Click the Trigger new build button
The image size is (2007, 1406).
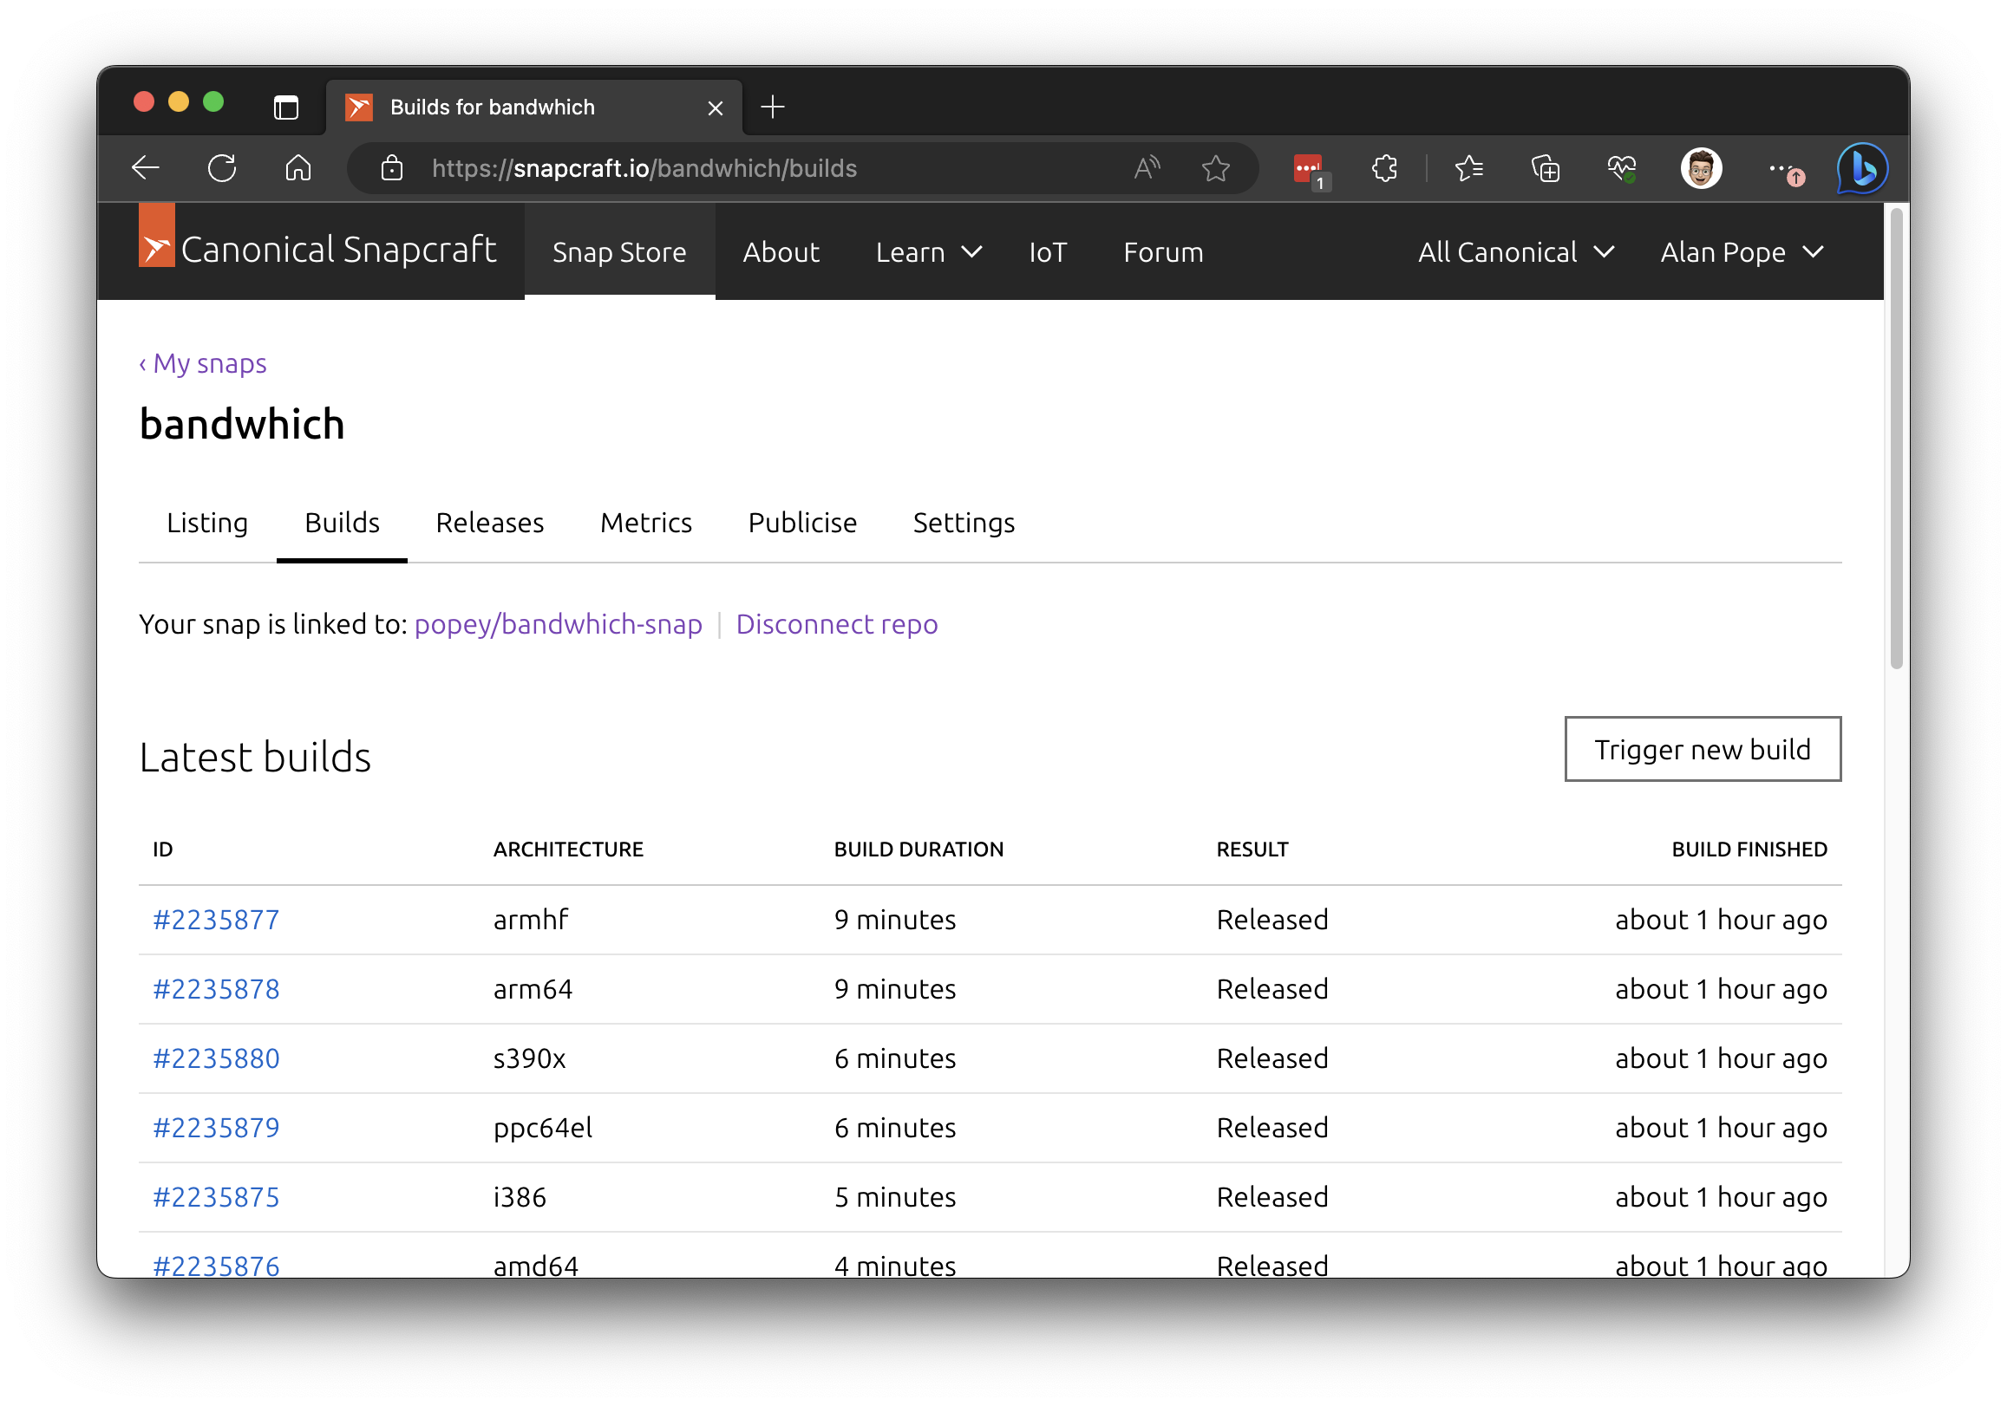click(1702, 749)
